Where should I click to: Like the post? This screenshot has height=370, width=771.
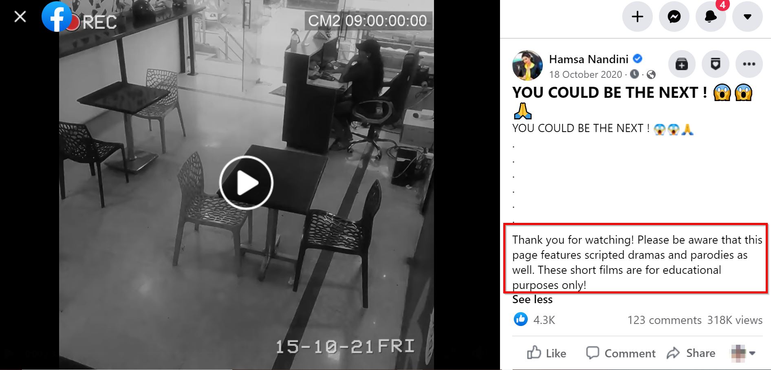pos(546,353)
